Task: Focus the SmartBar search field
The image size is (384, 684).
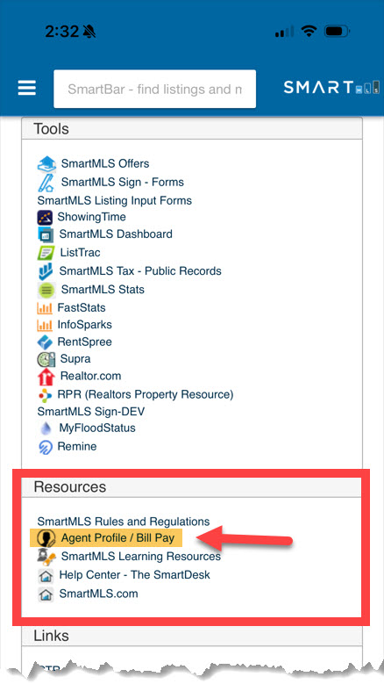Action: click(x=154, y=89)
